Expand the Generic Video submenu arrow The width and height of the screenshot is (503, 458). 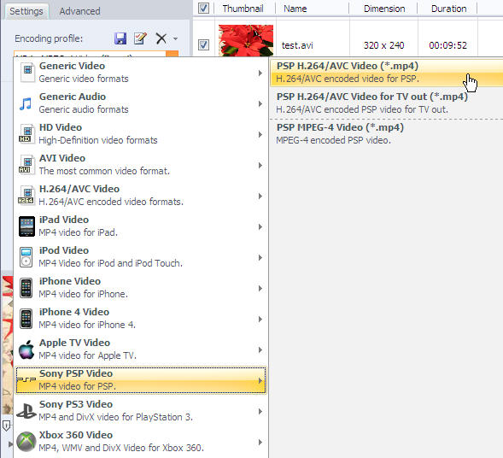point(260,73)
